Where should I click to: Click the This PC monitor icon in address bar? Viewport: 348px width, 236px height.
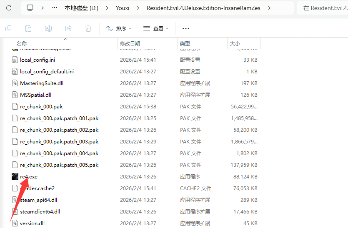(30, 8)
